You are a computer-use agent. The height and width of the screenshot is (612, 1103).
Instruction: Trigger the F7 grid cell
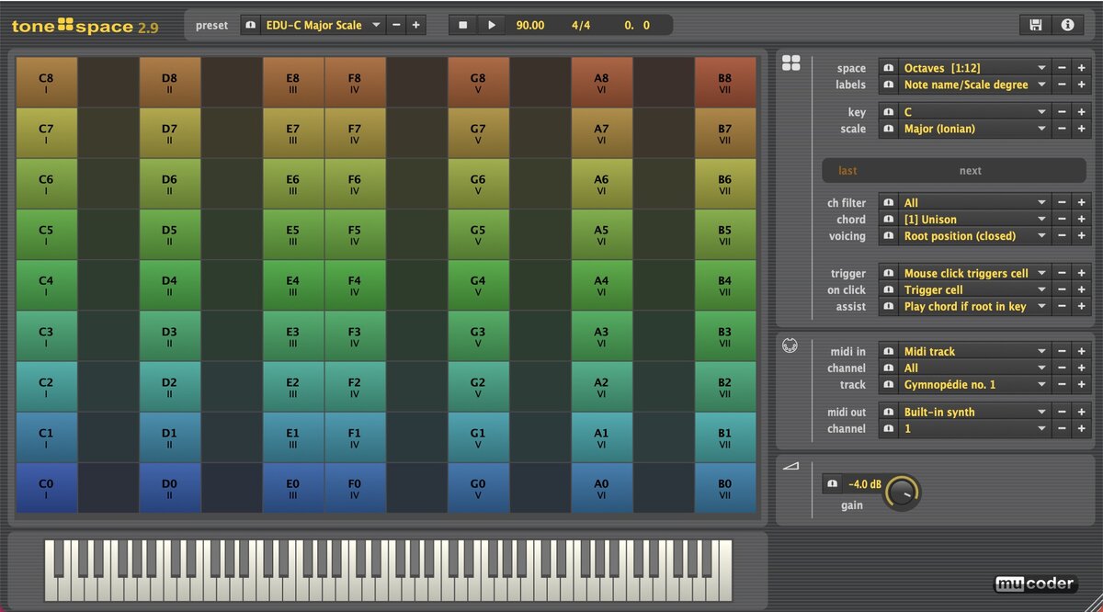355,133
